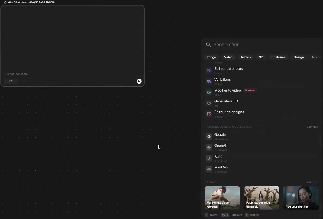Image resolution: width=323 pixels, height=219 pixels.
Task: Click the MiniMax provider logo
Action: 209,169
